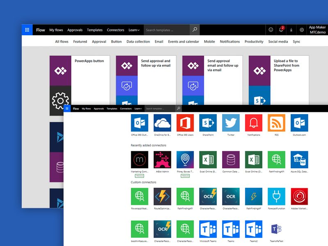The height and width of the screenshot is (246, 328).
Task: Open My flows in the front window
Action: (x=86, y=109)
